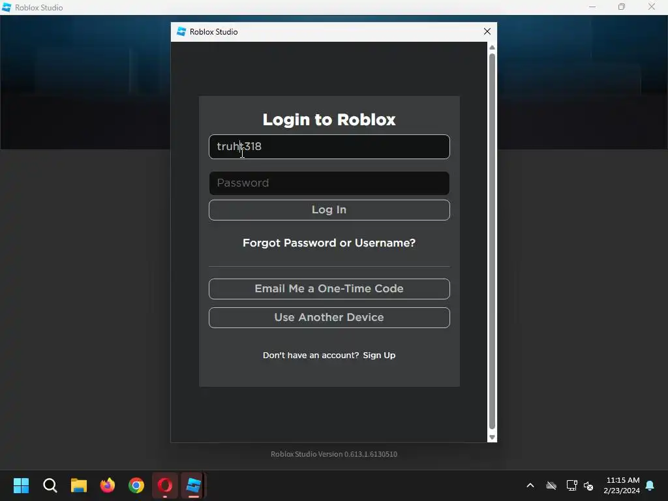The height and width of the screenshot is (501, 668).
Task: Open the OneDrive cloud tray icon
Action: pyautogui.click(x=551, y=485)
